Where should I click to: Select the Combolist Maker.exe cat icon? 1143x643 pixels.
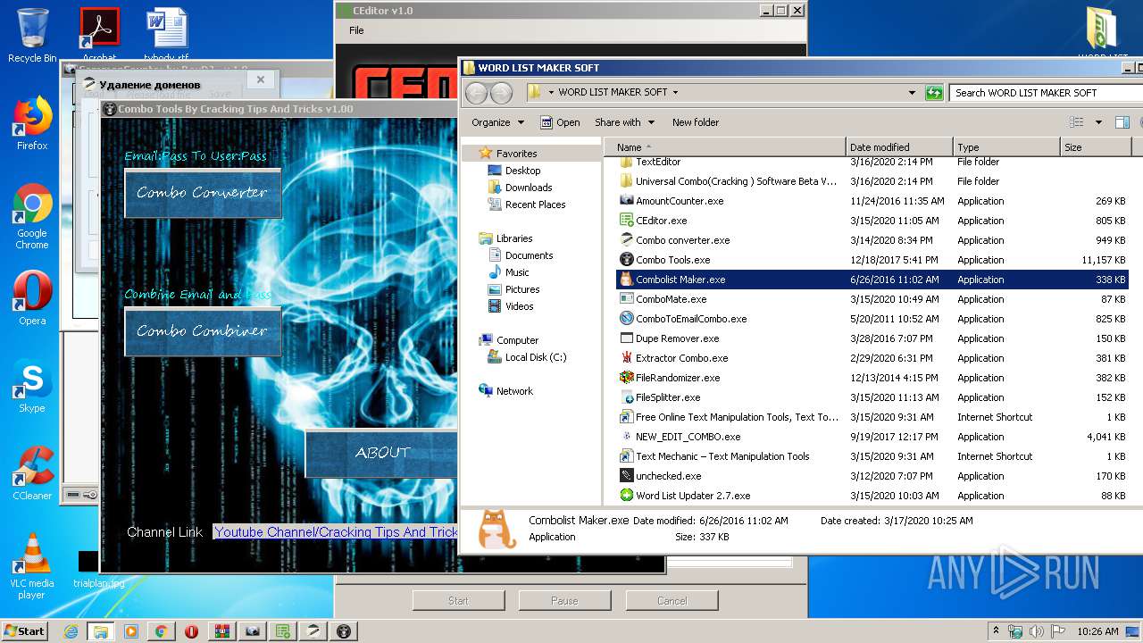pyautogui.click(x=626, y=280)
